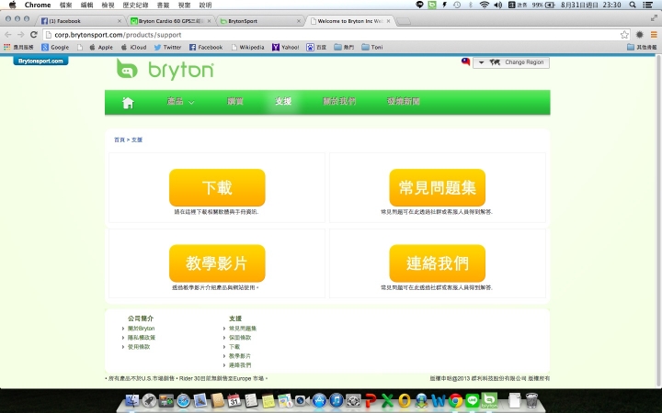Bookmark this page with the star icon
Screen dimensions: 662x413
(x=624, y=35)
